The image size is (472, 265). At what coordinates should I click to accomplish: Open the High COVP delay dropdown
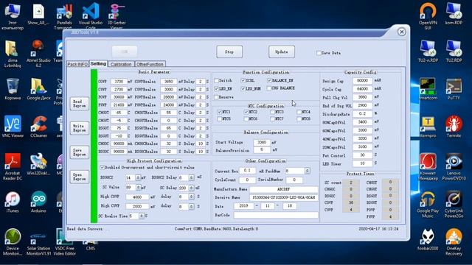[191, 197]
